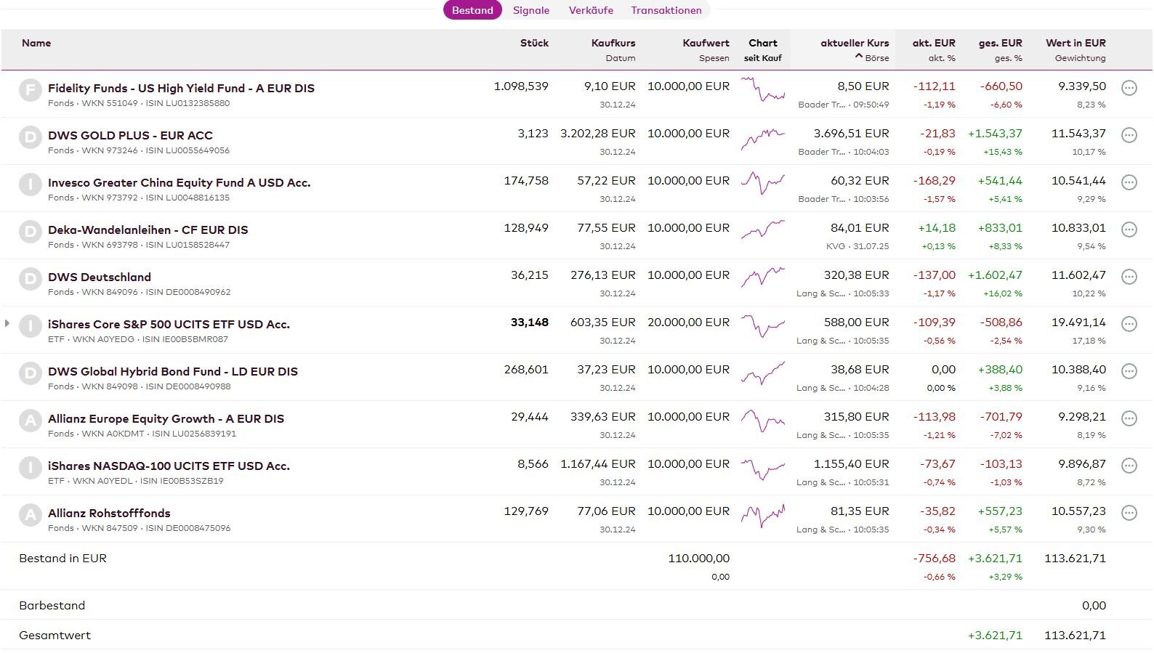
Task: Sort by Wert in EUR column header
Action: (1075, 43)
